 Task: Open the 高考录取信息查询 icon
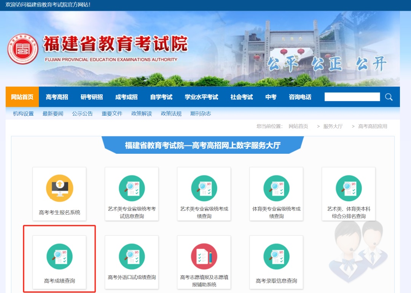(276, 256)
